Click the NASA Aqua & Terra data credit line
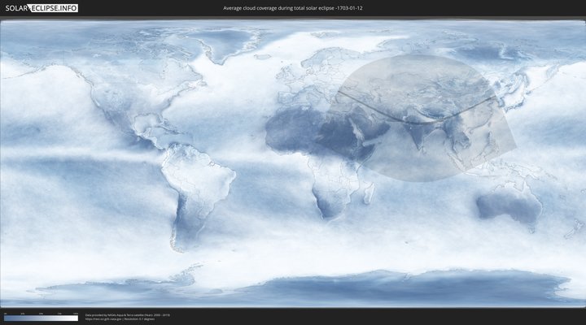Image resolution: width=586 pixels, height=325 pixels. coord(128,315)
